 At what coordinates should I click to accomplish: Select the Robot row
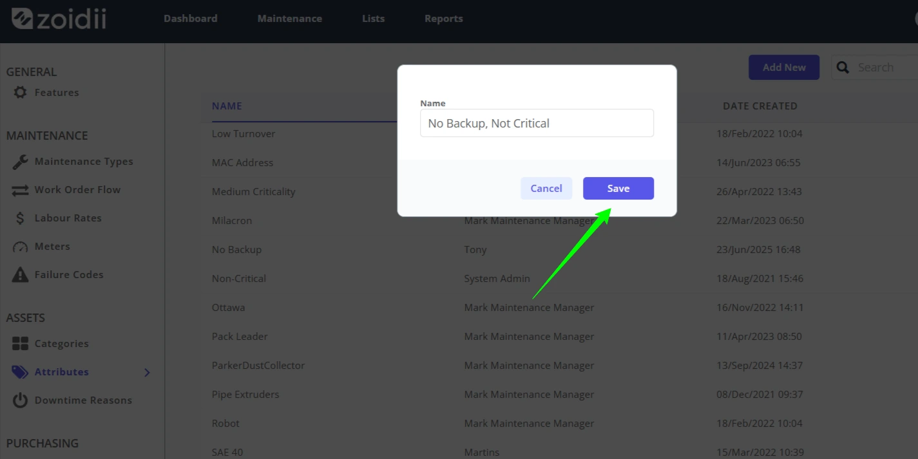pyautogui.click(x=559, y=424)
